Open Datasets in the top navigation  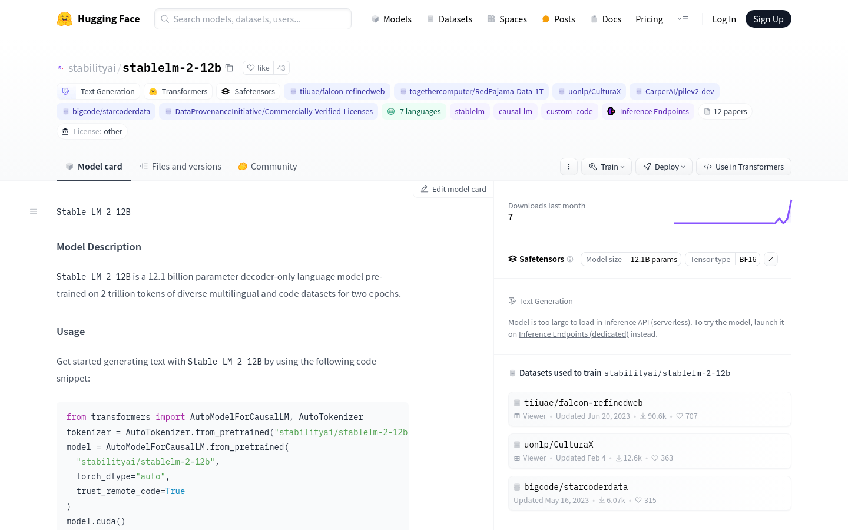coord(449,19)
